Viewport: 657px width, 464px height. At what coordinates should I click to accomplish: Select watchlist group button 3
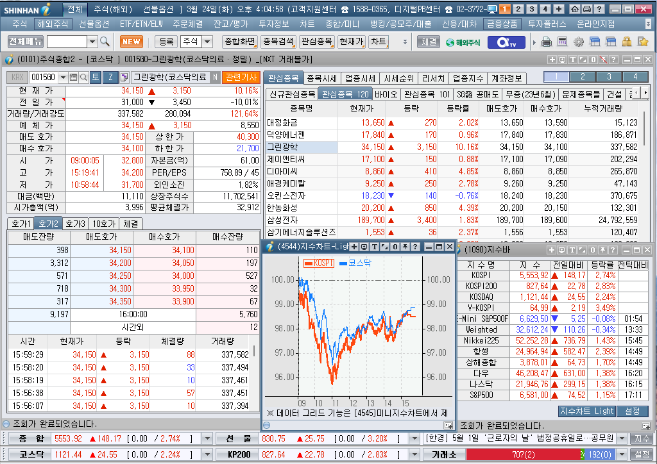tap(609, 77)
